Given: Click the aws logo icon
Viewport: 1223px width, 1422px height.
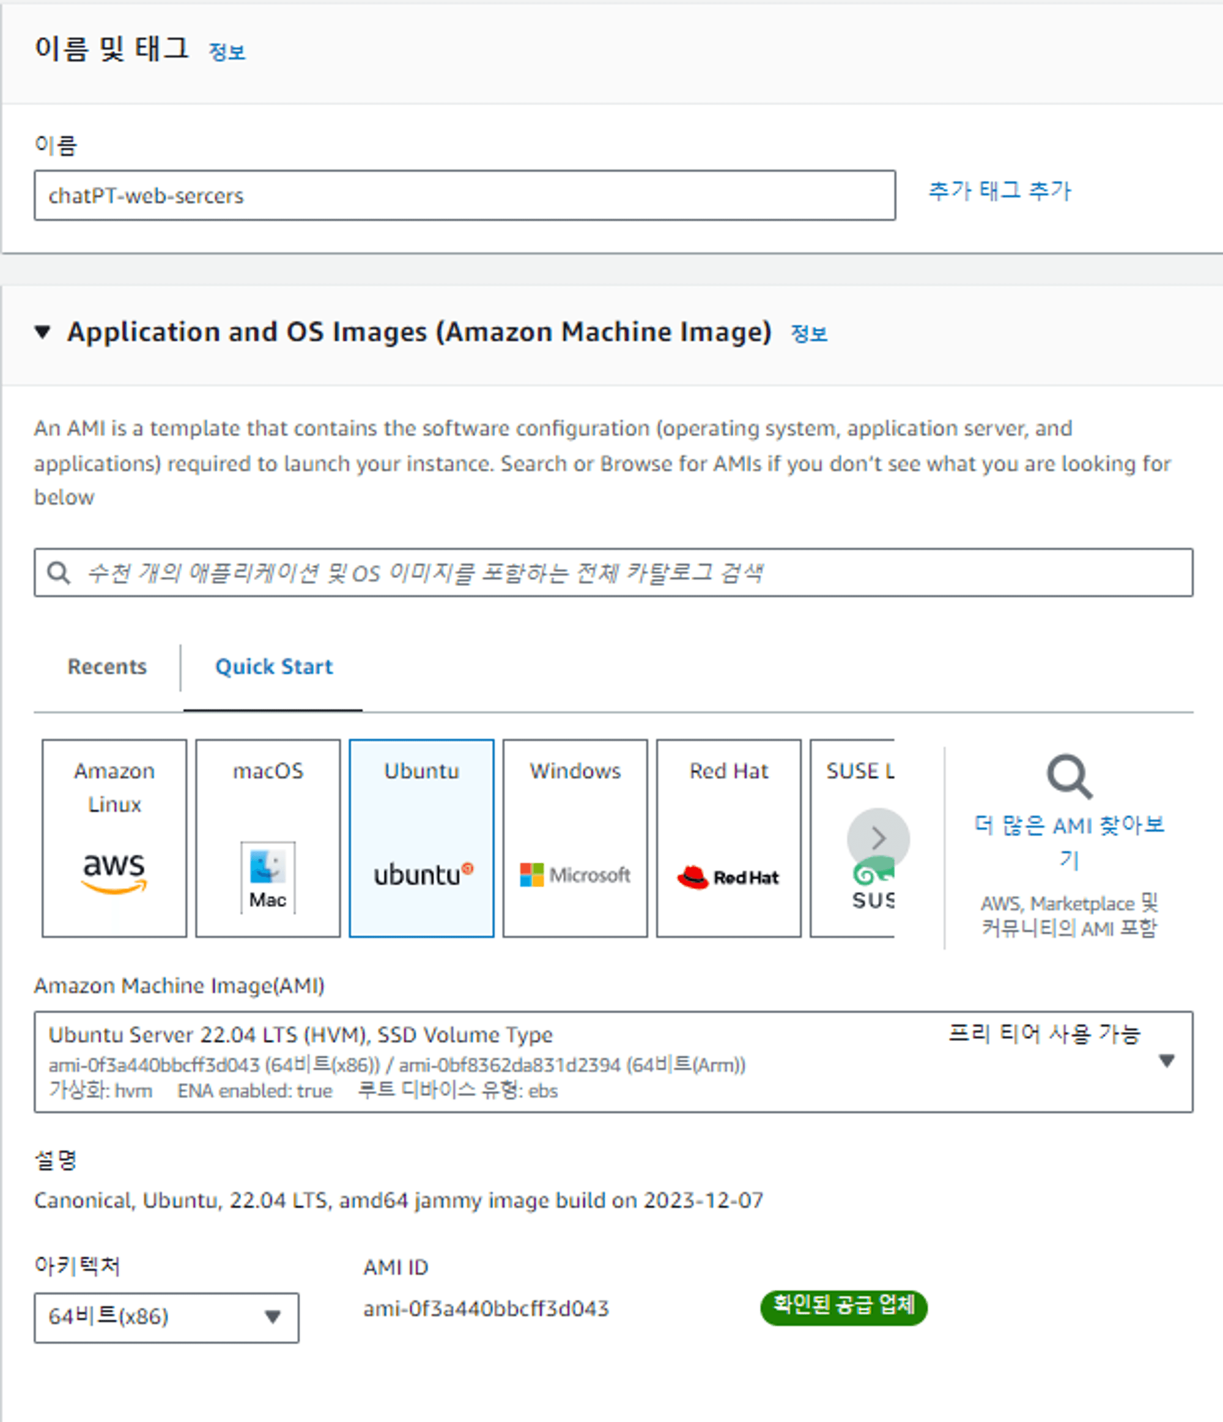Looking at the screenshot, I should 114,873.
